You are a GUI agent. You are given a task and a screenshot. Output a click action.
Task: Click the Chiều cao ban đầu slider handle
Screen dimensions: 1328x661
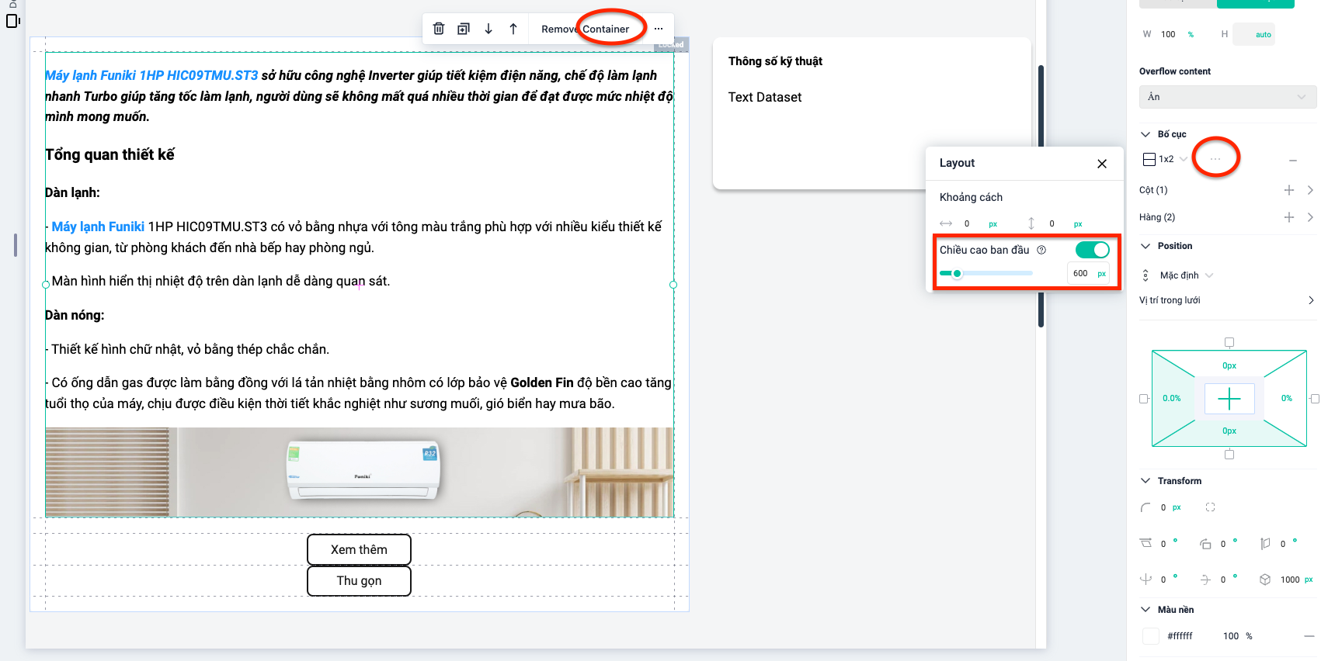tap(958, 273)
